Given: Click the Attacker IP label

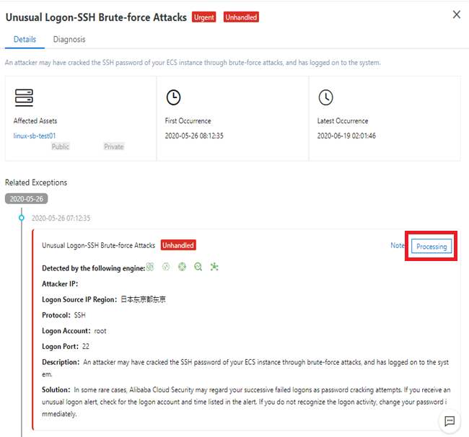Looking at the screenshot, I should (60, 284).
